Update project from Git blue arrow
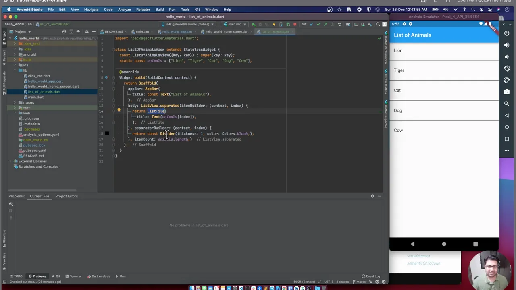The image size is (516, 290). pyautogui.click(x=311, y=24)
